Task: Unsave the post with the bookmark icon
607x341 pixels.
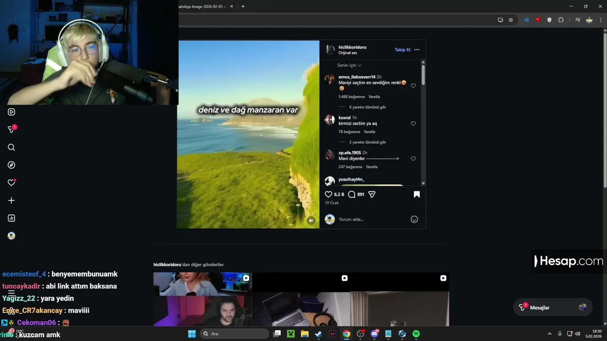Action: coord(416,194)
